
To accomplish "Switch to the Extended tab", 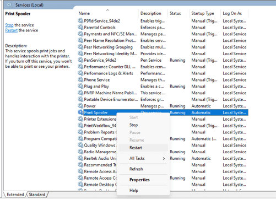I will [x=15, y=195].
